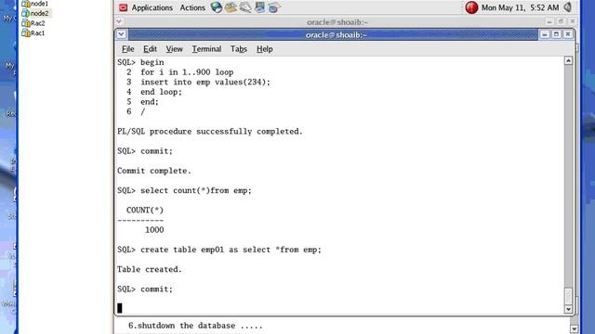The image size is (595, 334).
Task: Open the window menu arrow on front terminal title bar
Action: coord(121,34)
